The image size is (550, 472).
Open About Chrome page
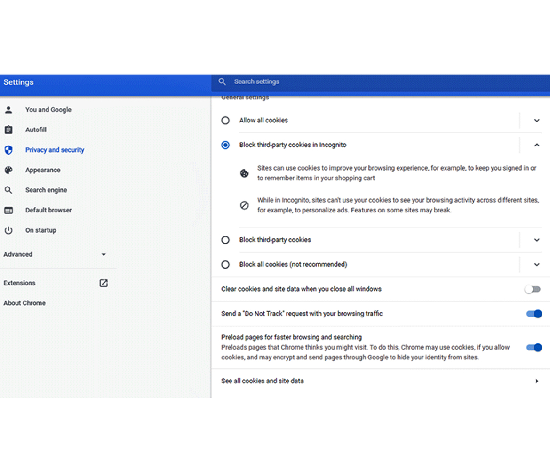pyautogui.click(x=24, y=303)
